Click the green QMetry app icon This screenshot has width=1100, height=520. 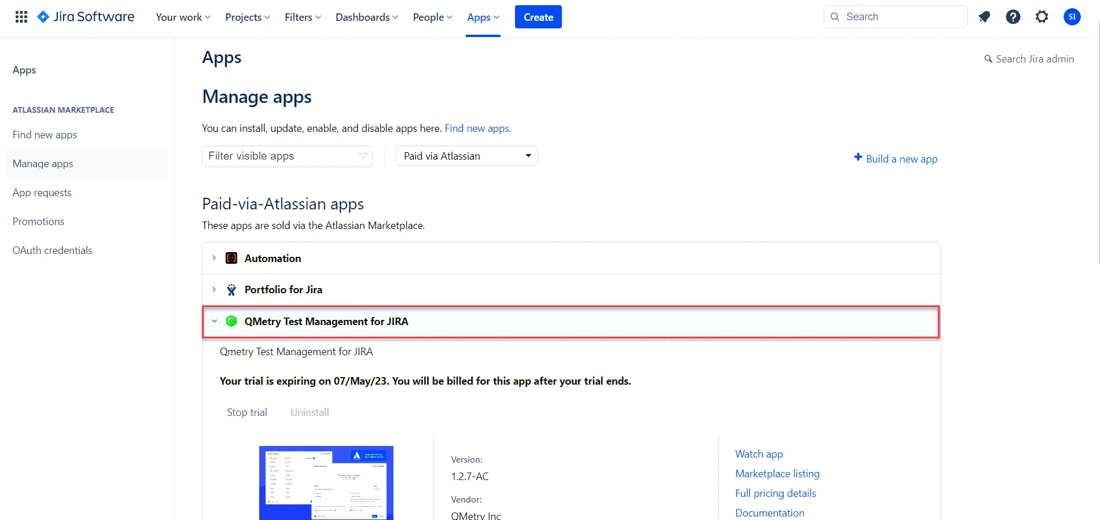tap(231, 321)
